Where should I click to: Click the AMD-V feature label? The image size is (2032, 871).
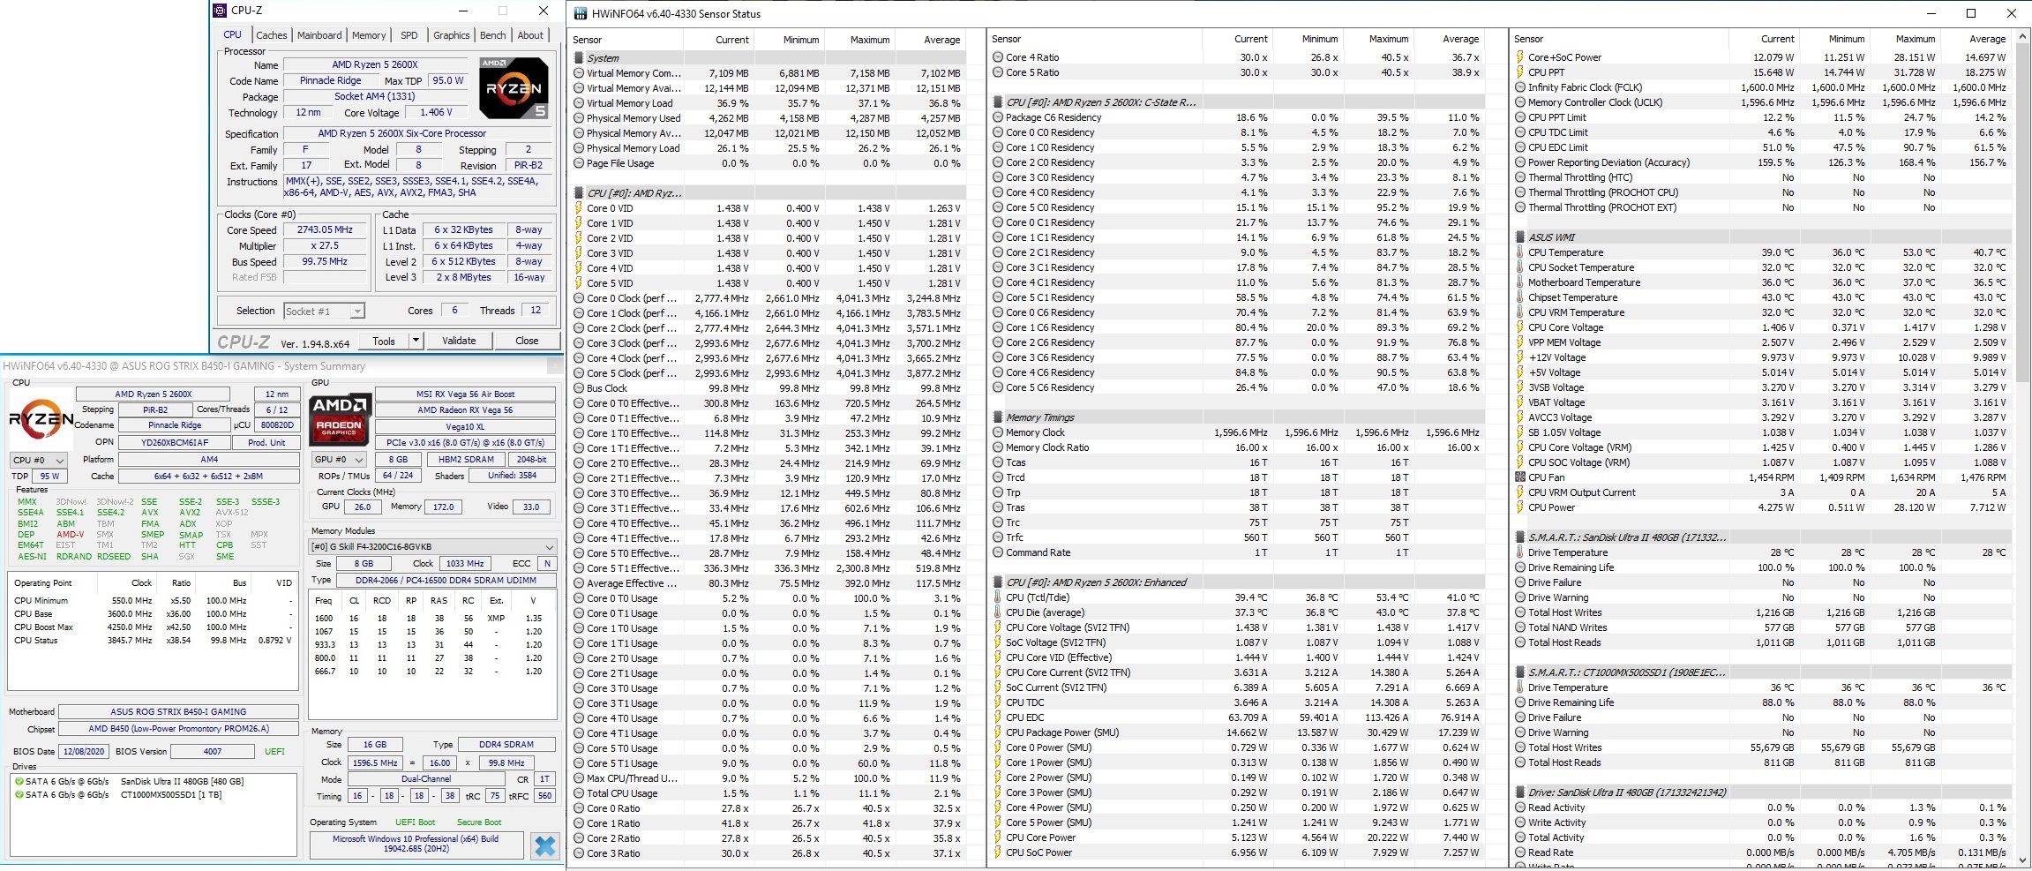71,535
